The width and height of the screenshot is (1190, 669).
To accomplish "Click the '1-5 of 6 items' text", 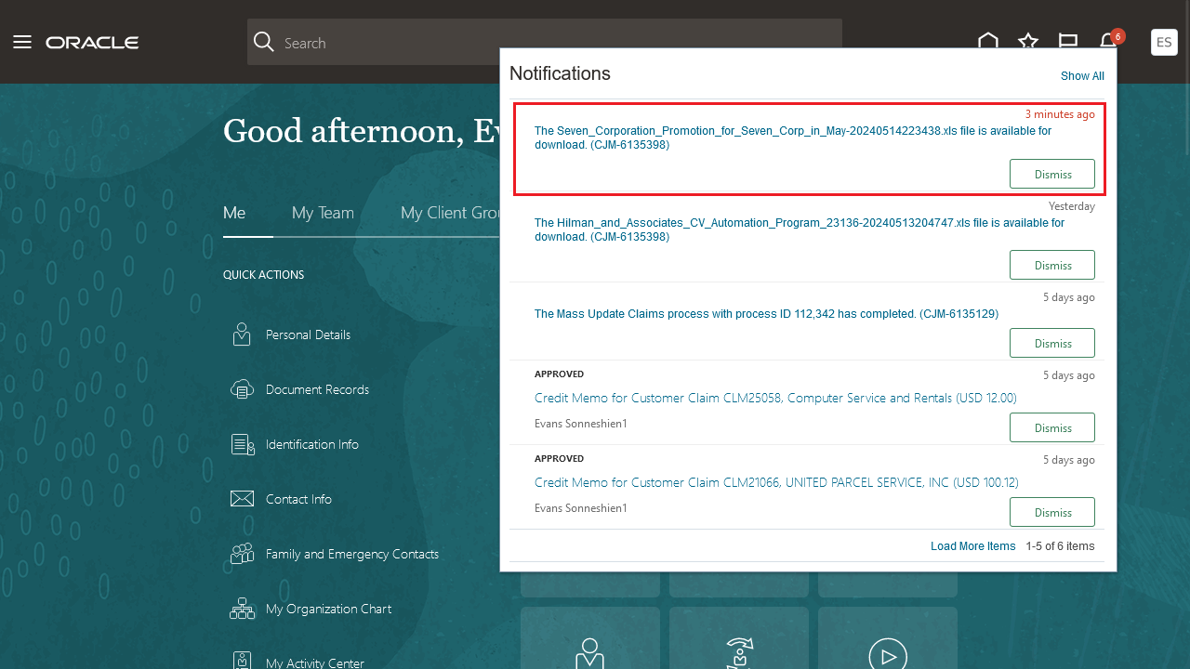I will (x=1060, y=546).
